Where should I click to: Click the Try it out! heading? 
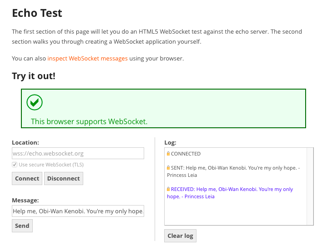[x=34, y=76]
